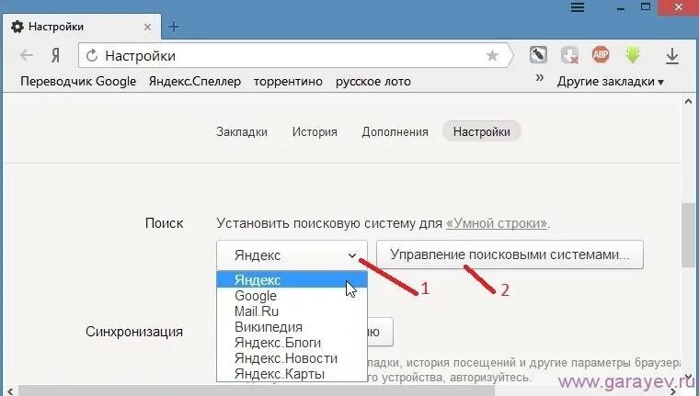Close the Настройки tab

click(147, 28)
